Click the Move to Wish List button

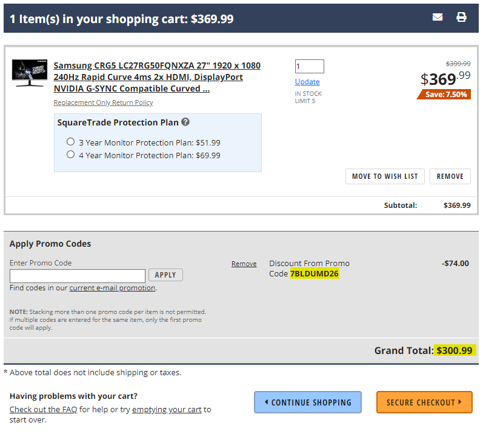click(x=385, y=176)
